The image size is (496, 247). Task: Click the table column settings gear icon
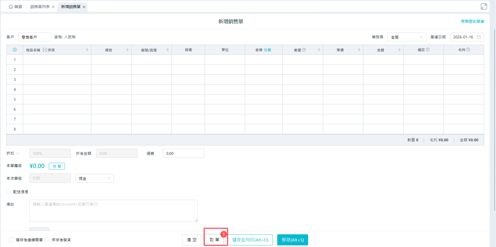(15, 50)
